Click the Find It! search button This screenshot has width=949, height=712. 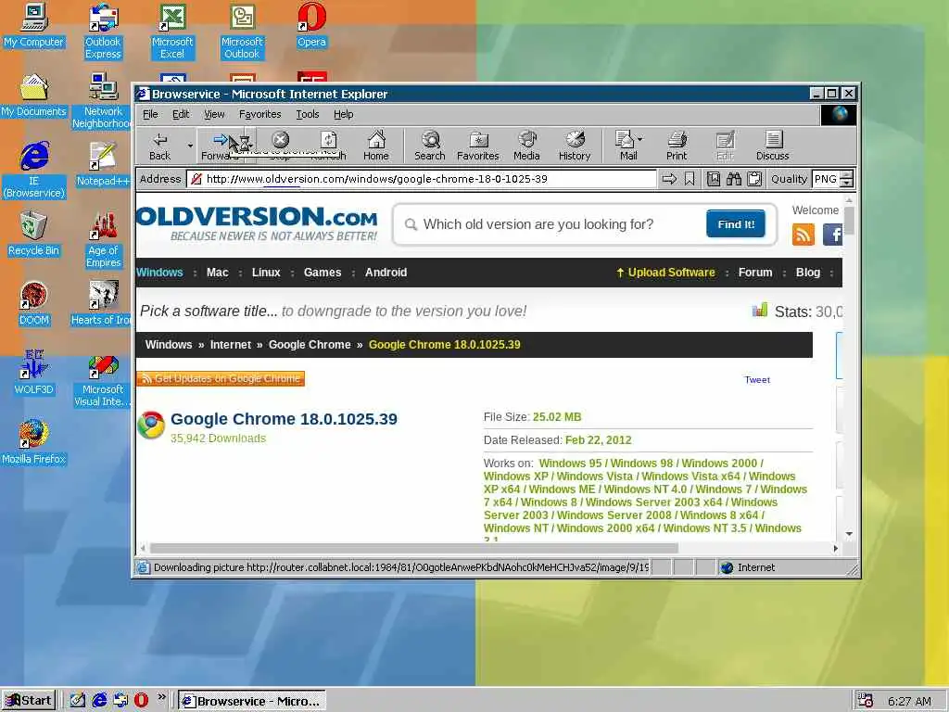(735, 224)
